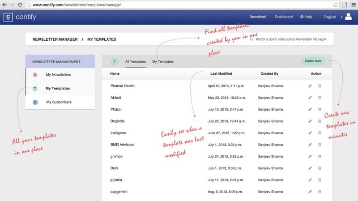The width and height of the screenshot is (358, 201).
Task: Open My Newsletters in sidebar
Action: pyautogui.click(x=58, y=75)
